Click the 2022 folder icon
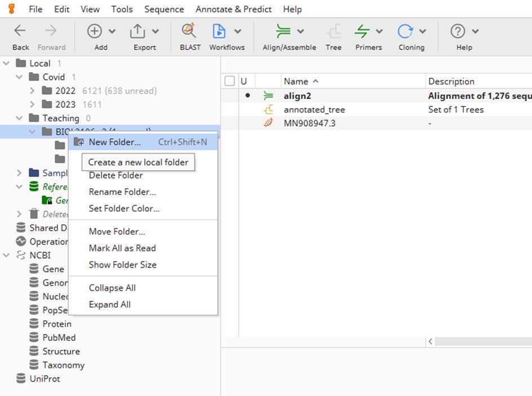 pos(47,91)
